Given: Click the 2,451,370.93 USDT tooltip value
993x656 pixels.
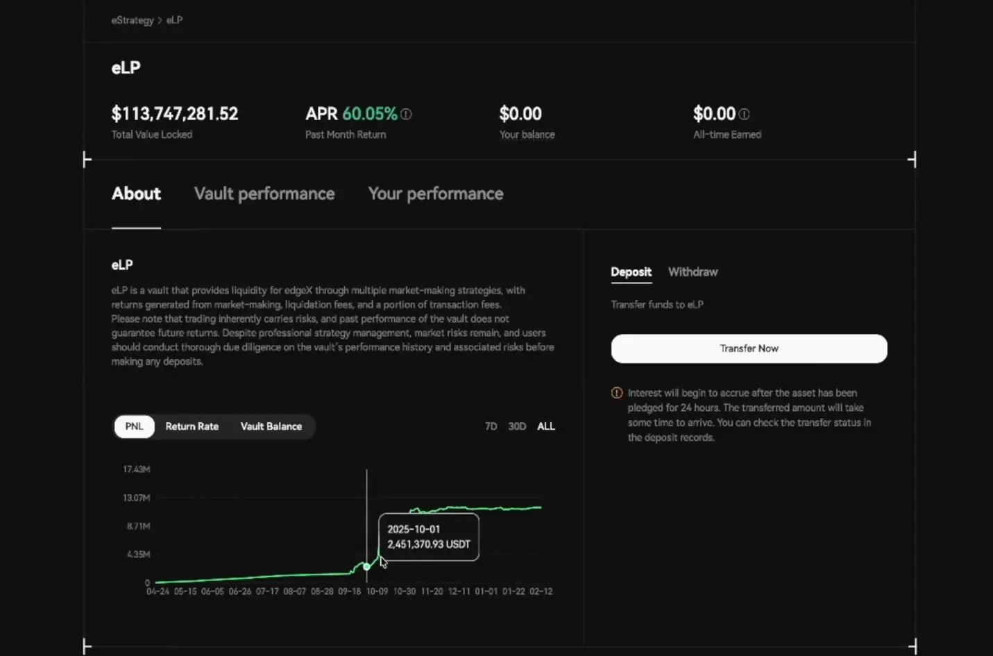Looking at the screenshot, I should coord(429,544).
